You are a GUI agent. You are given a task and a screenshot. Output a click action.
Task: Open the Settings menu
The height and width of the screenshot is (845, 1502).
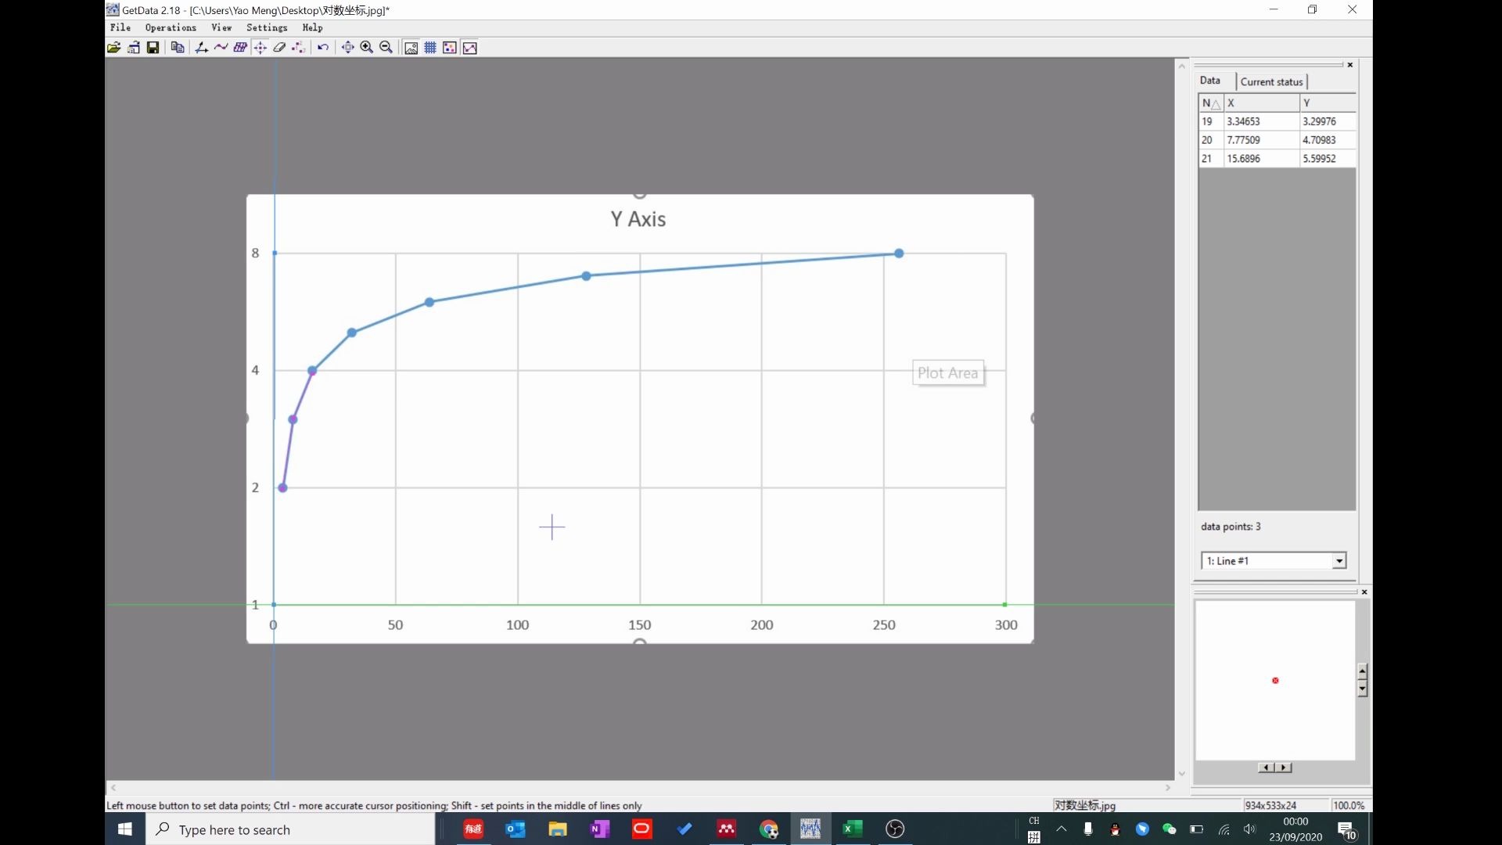coord(267,27)
